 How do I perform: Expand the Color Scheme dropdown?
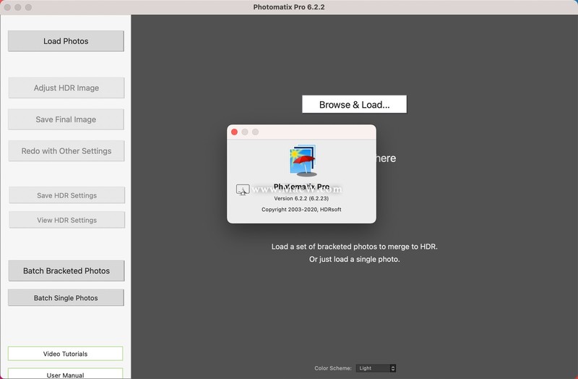click(x=376, y=368)
